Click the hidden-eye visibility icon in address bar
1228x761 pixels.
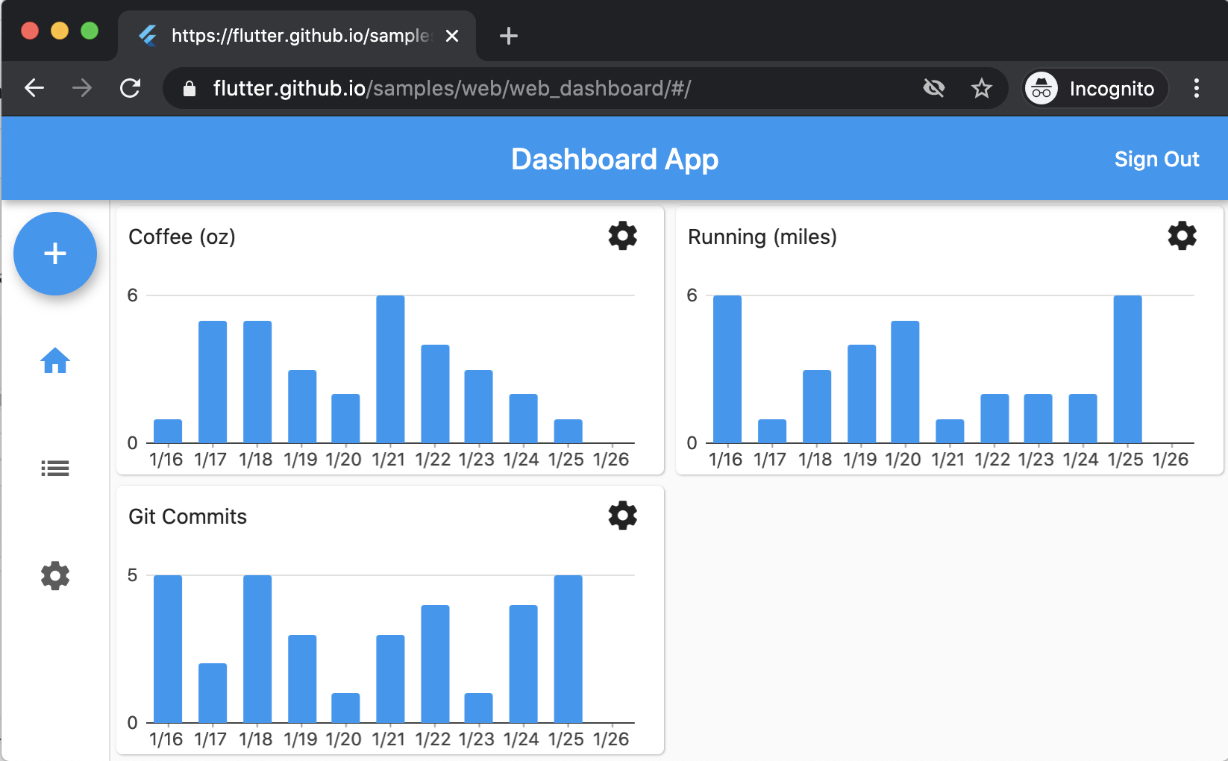[934, 88]
